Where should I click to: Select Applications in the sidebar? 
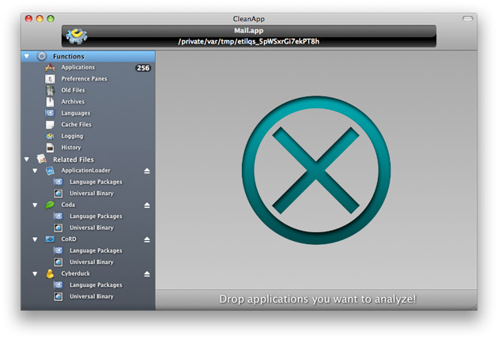88,68
